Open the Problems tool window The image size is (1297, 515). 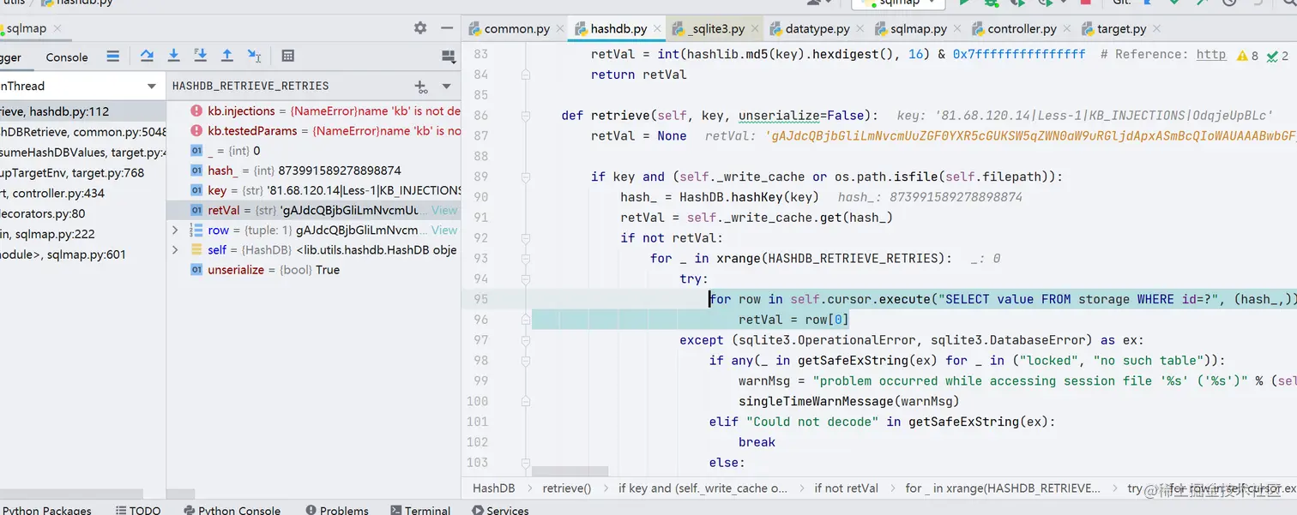coord(335,510)
